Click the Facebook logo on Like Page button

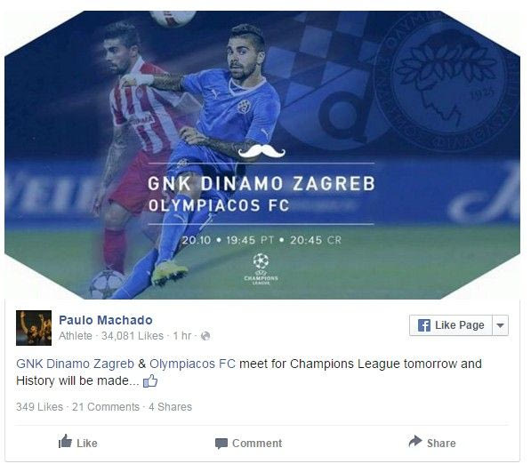424,325
